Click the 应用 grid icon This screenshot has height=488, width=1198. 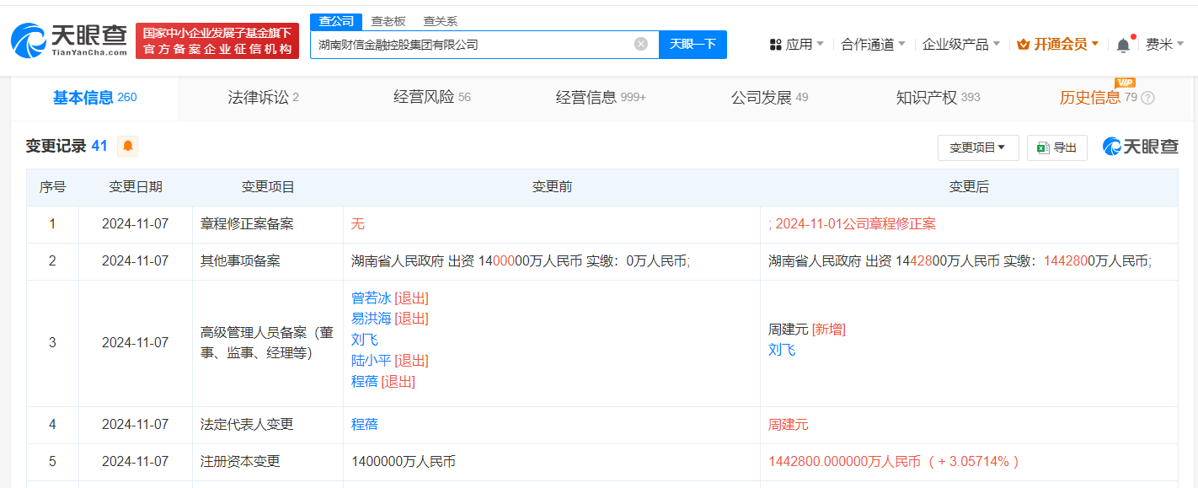776,45
